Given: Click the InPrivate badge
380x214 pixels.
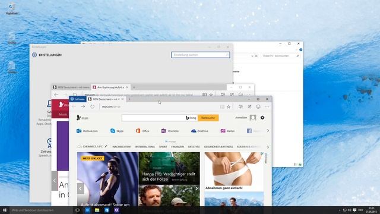Looking at the screenshot, I should 78,99.
